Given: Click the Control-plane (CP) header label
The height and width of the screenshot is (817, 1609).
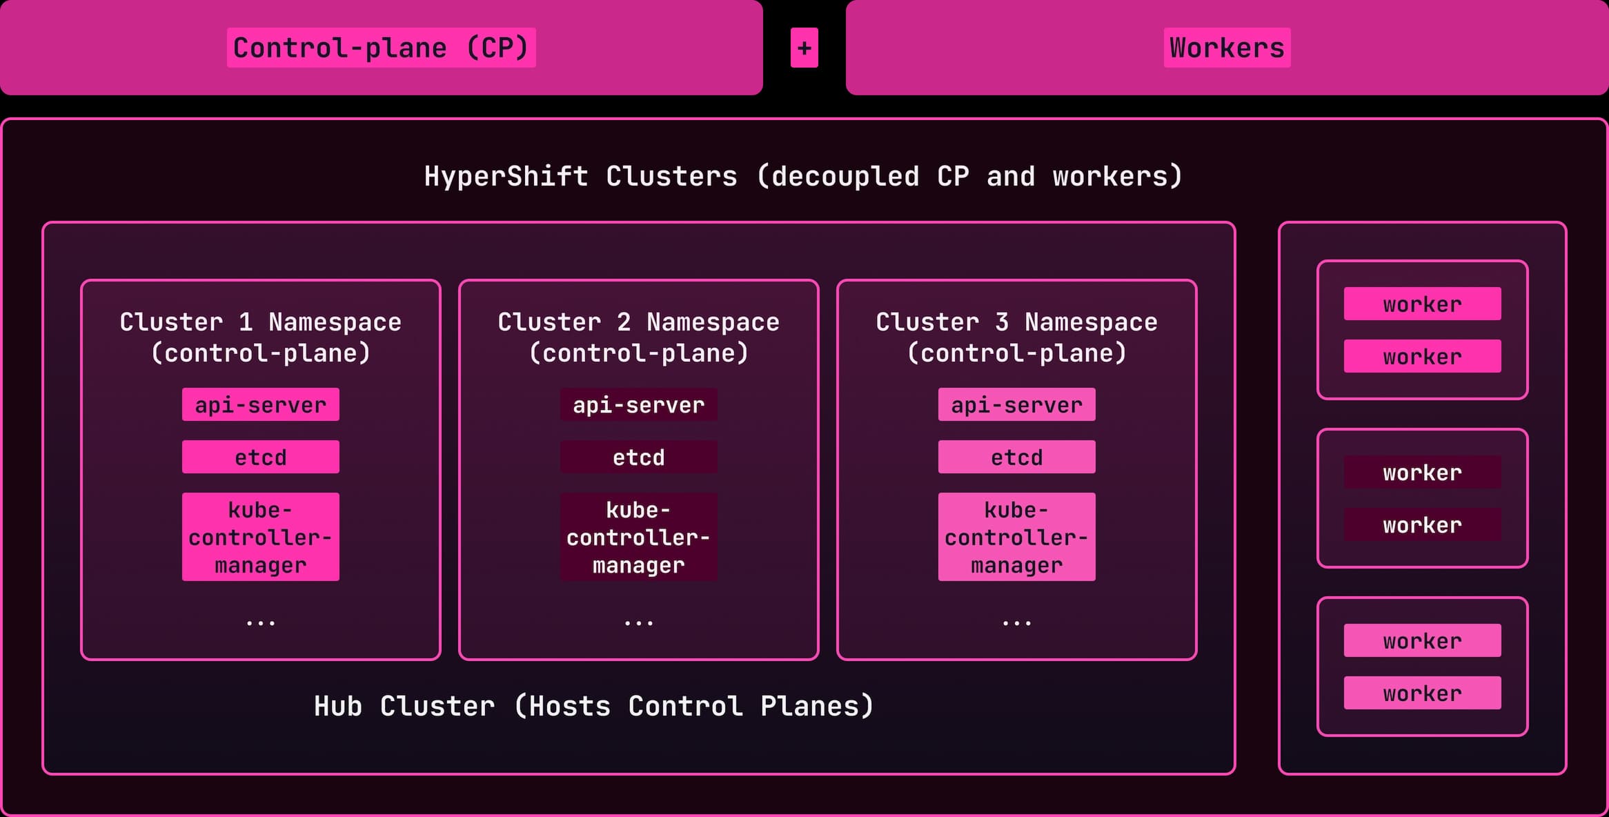Looking at the screenshot, I should 381,48.
